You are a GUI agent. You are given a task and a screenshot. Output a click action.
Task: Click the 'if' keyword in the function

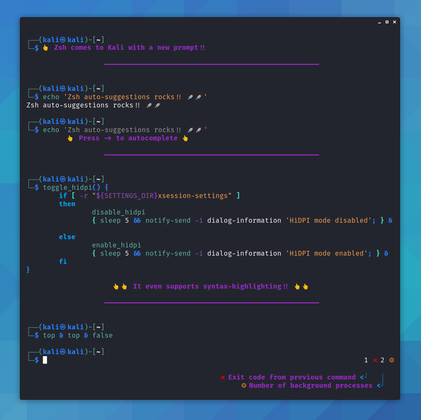[63, 196]
